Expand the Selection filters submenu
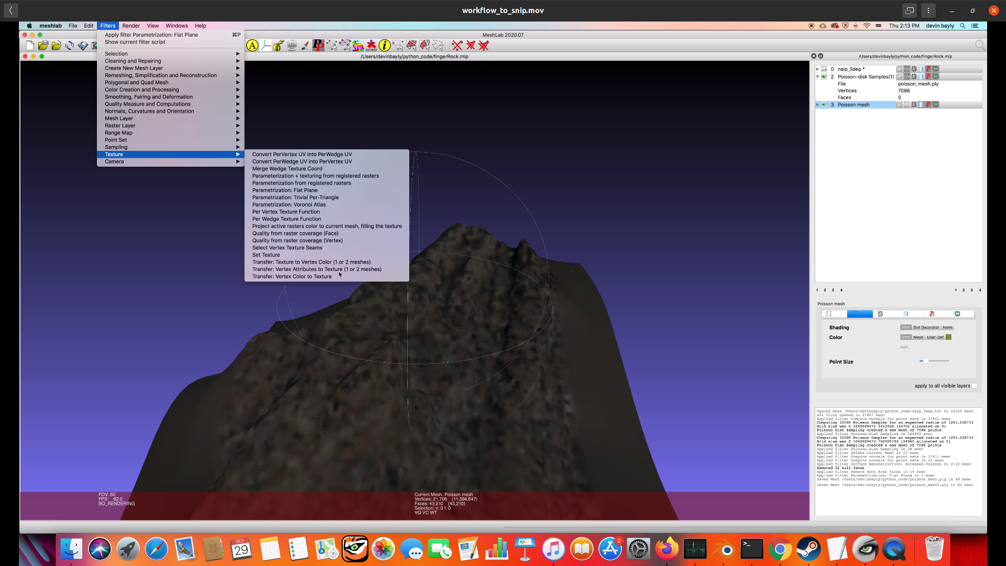 click(x=170, y=54)
